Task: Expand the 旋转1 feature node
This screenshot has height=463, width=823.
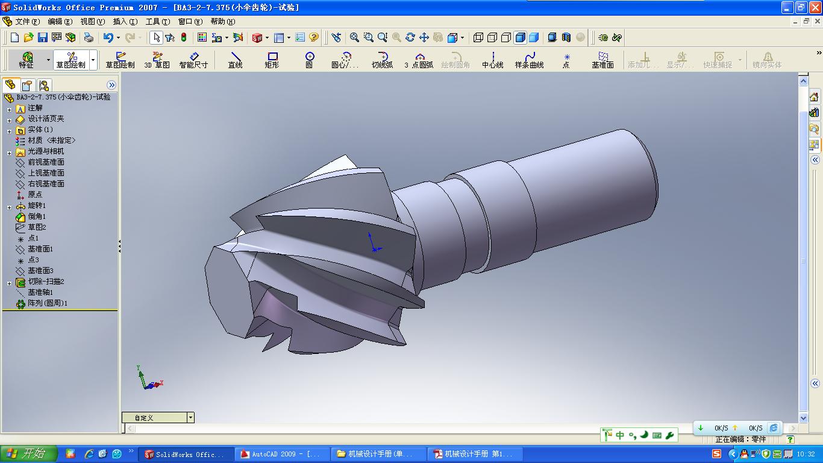Action: pyautogui.click(x=10, y=207)
